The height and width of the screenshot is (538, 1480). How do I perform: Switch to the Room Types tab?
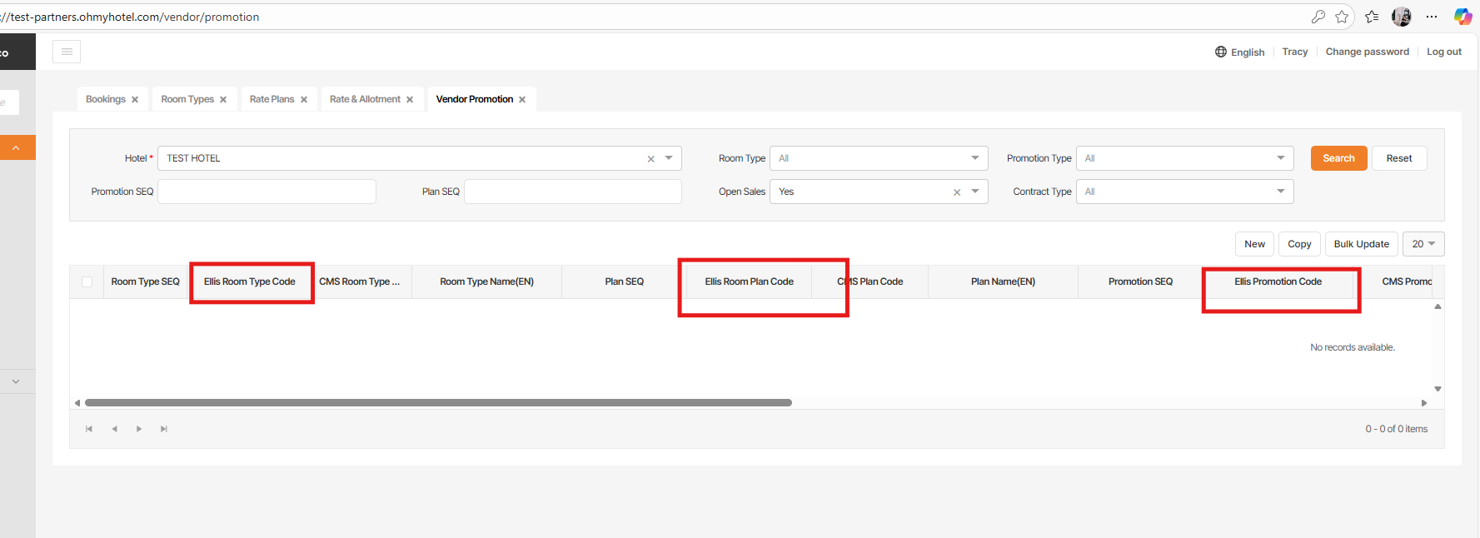pos(187,99)
